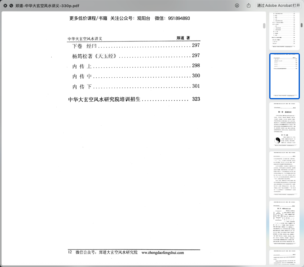The width and height of the screenshot is (304, 267).
Task: Click the 内传下 contents entry
Action: (x=82, y=87)
